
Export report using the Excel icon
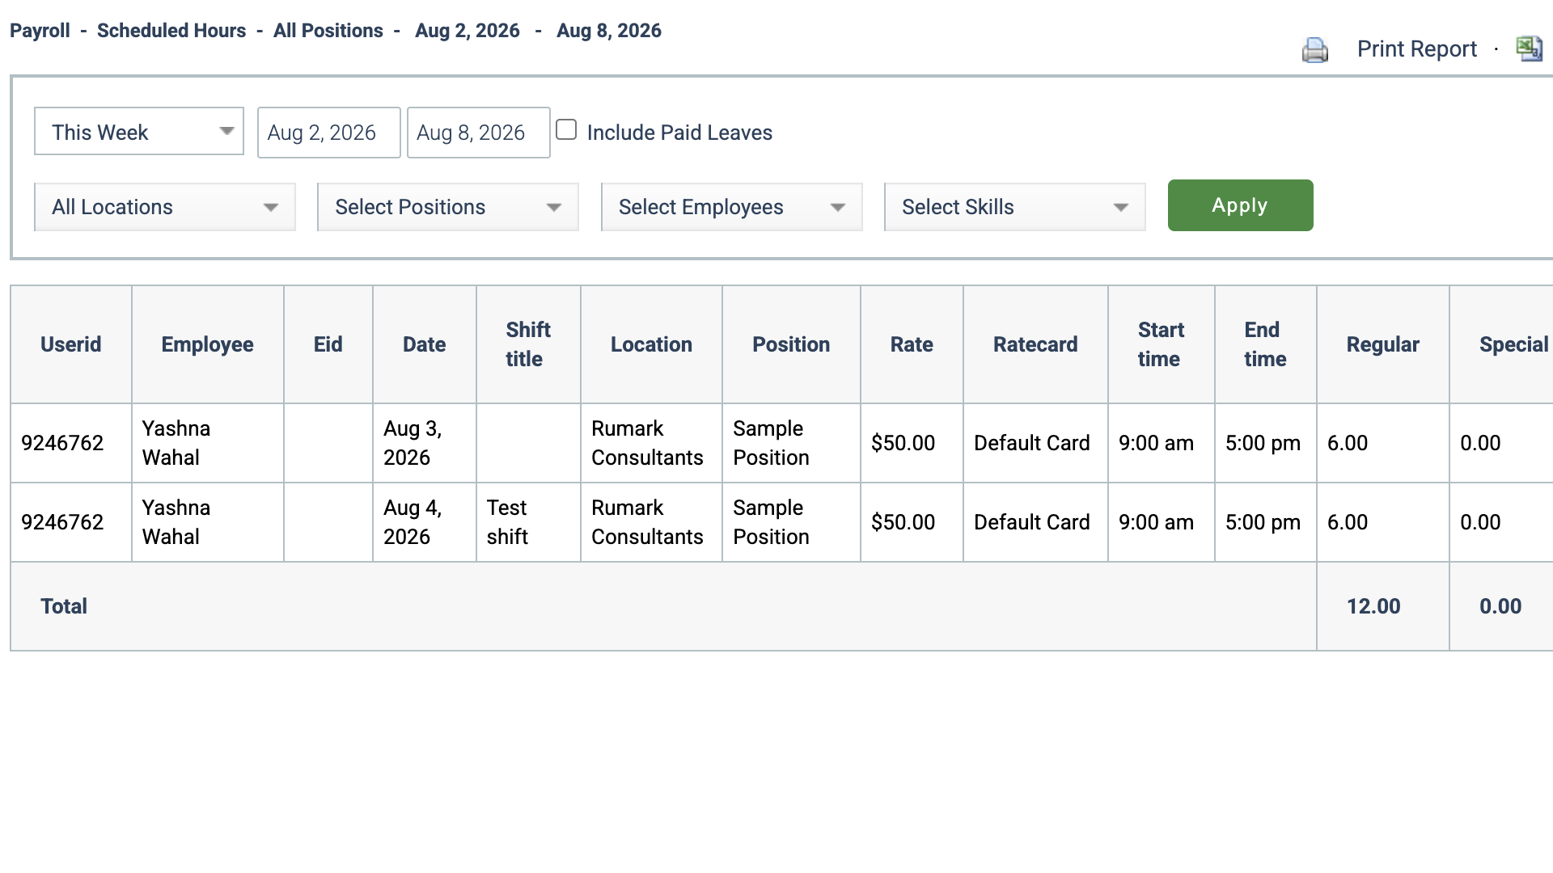coord(1529,48)
